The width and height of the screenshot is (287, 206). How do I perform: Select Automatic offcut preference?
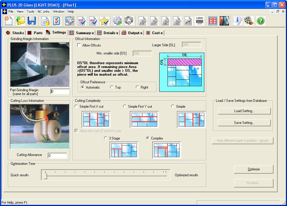[82, 87]
